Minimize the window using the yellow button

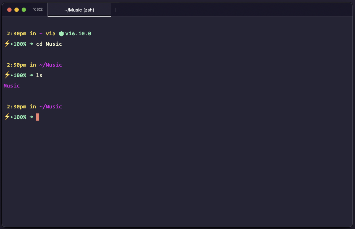click(x=17, y=10)
